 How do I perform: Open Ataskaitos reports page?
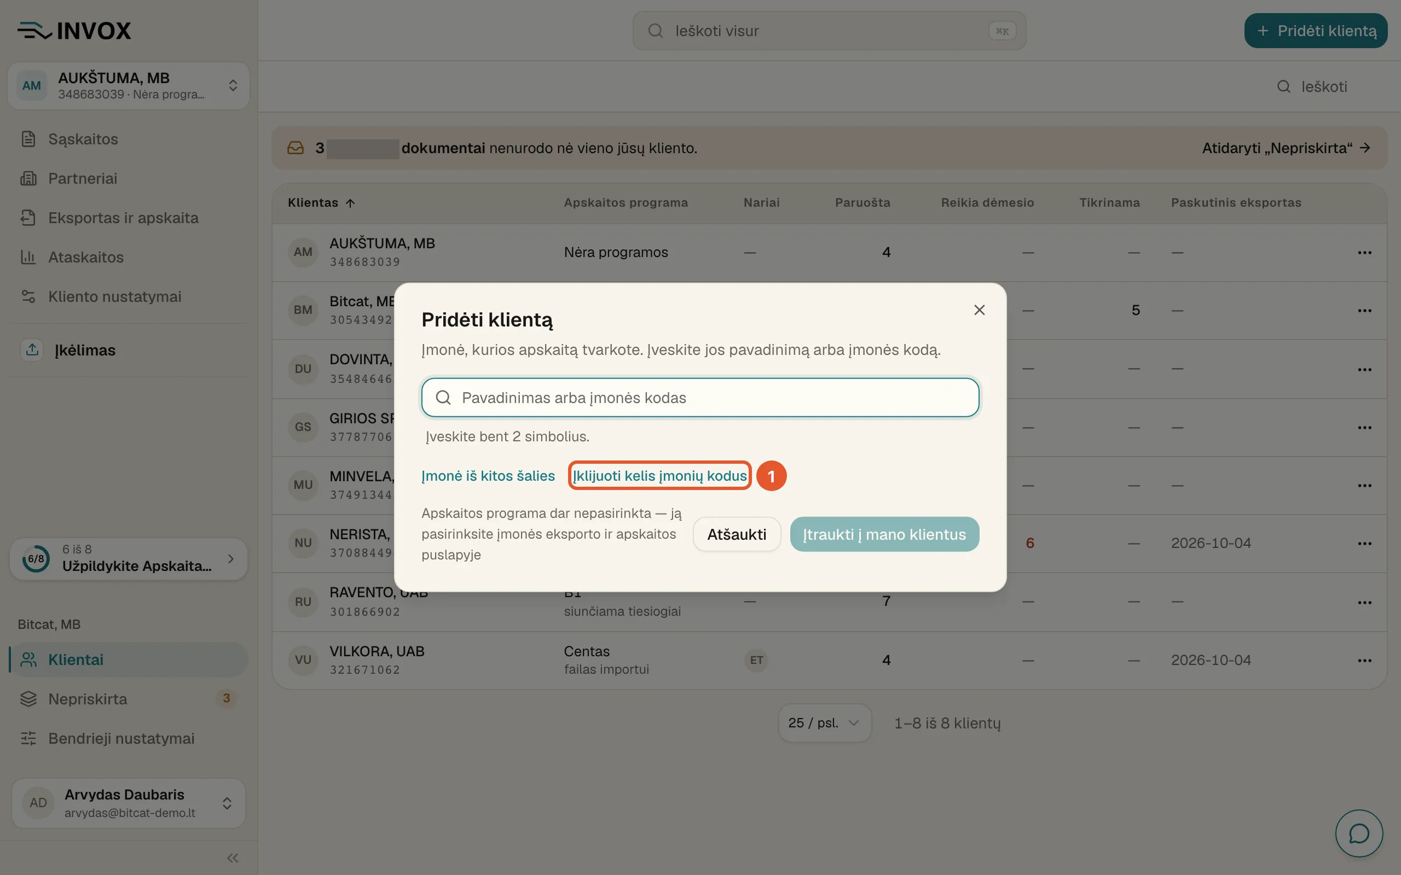[x=86, y=257]
